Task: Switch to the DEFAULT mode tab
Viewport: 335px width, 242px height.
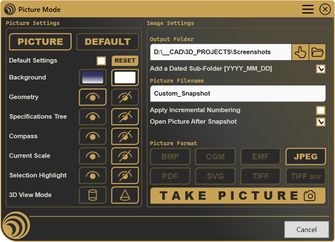Action: (107, 42)
